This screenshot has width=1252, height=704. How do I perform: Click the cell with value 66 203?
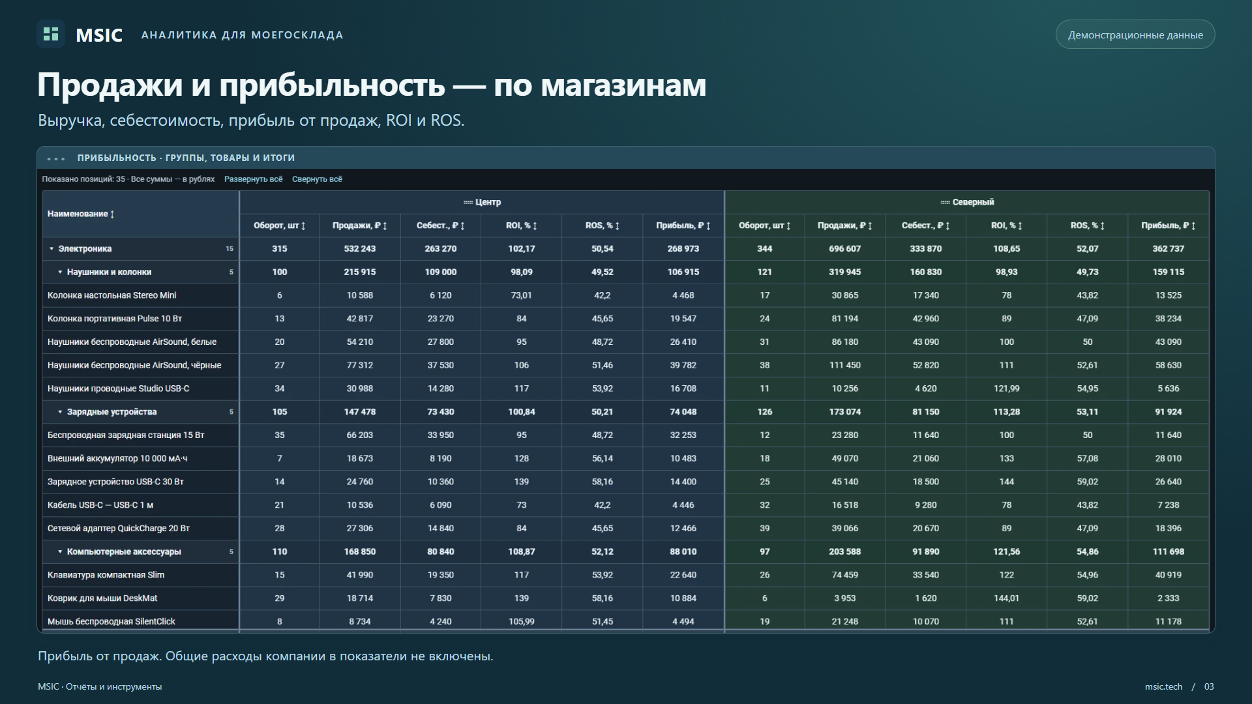(x=360, y=435)
